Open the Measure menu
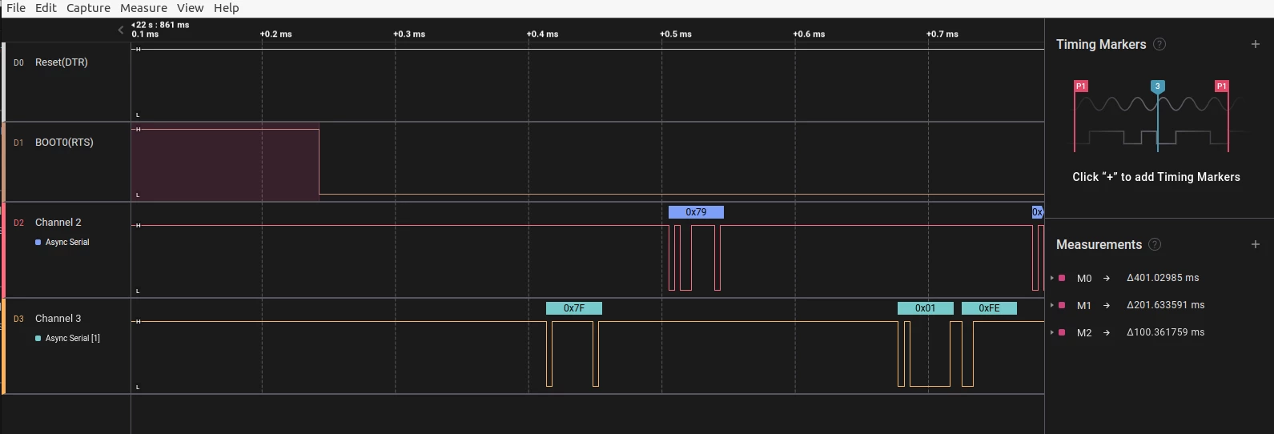 [x=143, y=8]
